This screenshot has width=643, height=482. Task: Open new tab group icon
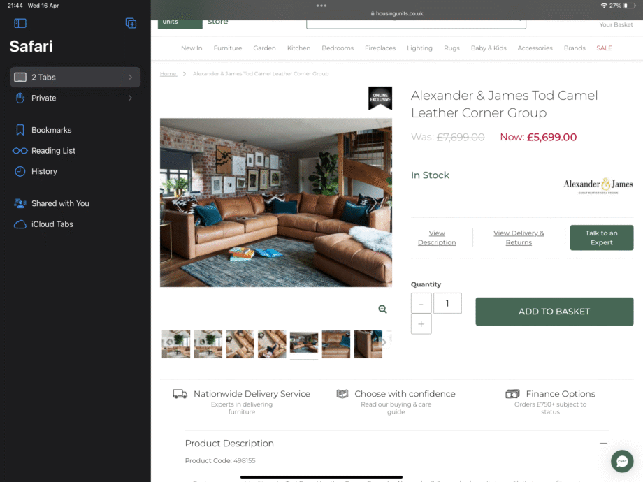pyautogui.click(x=131, y=23)
